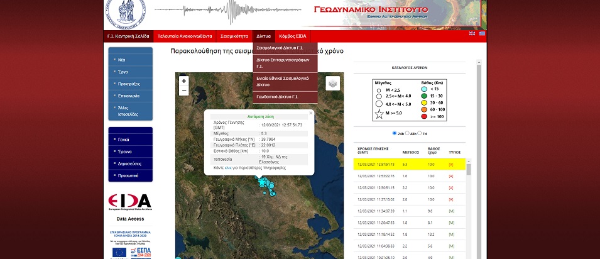Open the Δίκτυα menu

[264, 36]
